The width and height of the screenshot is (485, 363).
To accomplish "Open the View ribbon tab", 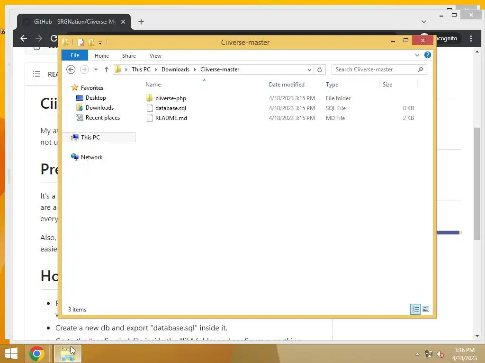I will pyautogui.click(x=155, y=56).
